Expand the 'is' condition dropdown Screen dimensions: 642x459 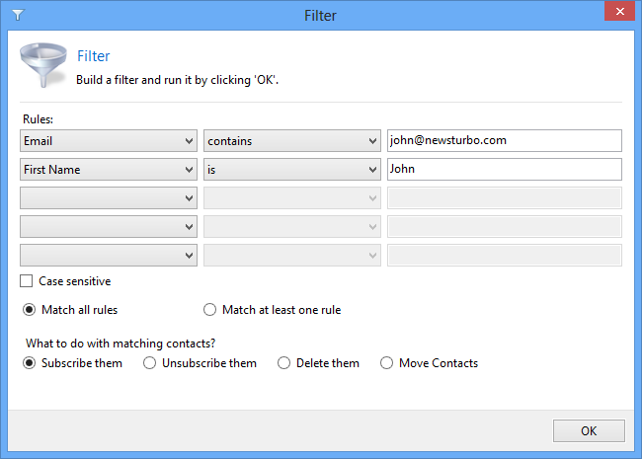click(x=292, y=170)
